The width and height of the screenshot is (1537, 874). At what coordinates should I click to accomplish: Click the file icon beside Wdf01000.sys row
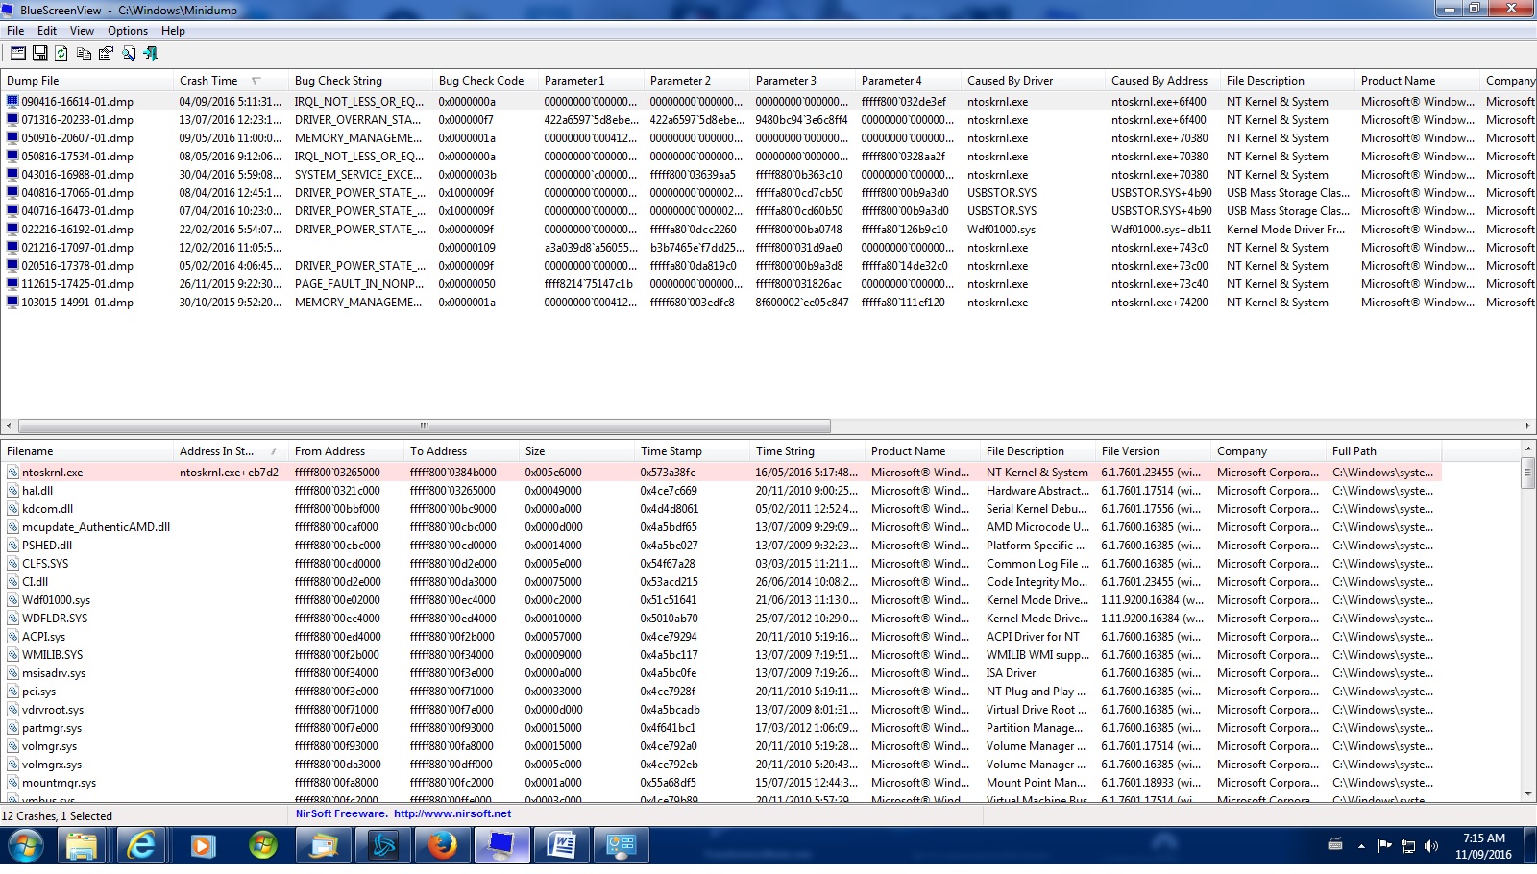click(12, 600)
